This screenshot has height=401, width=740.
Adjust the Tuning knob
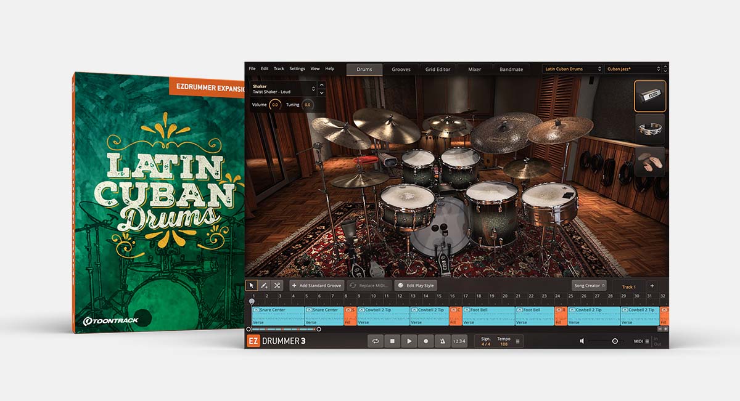pos(307,105)
